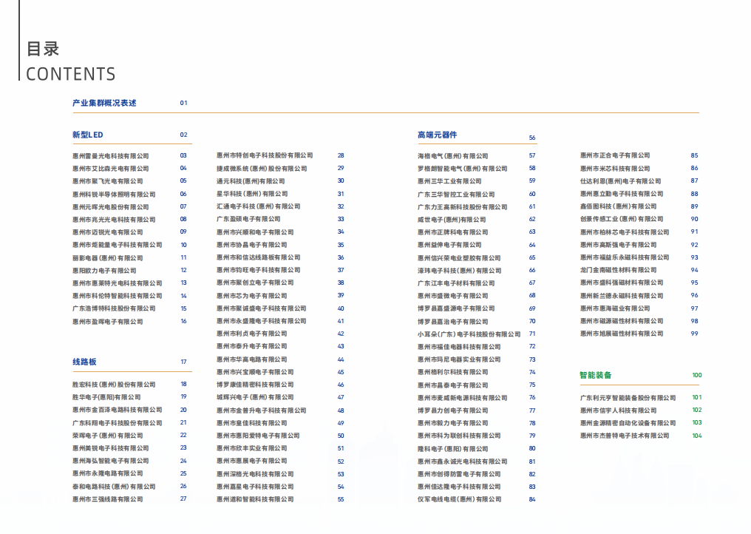Click entry '博罗康佳精密科技有限公司'
The height and width of the screenshot is (534, 751).
(x=255, y=385)
